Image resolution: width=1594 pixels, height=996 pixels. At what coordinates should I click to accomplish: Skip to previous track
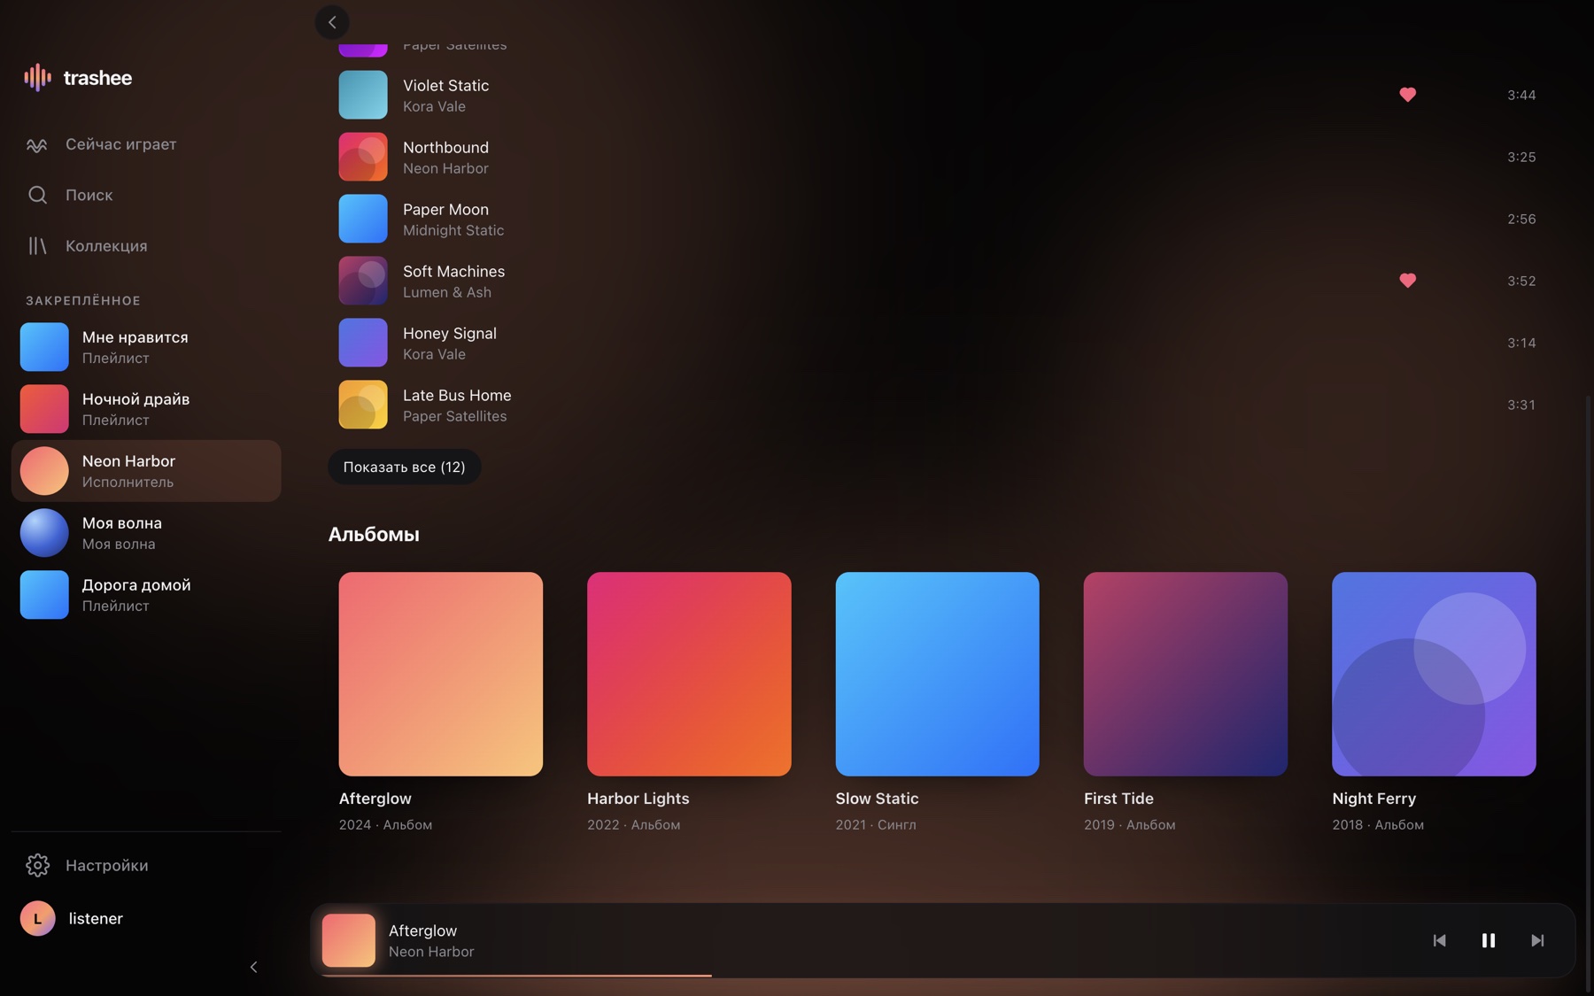point(1439,940)
